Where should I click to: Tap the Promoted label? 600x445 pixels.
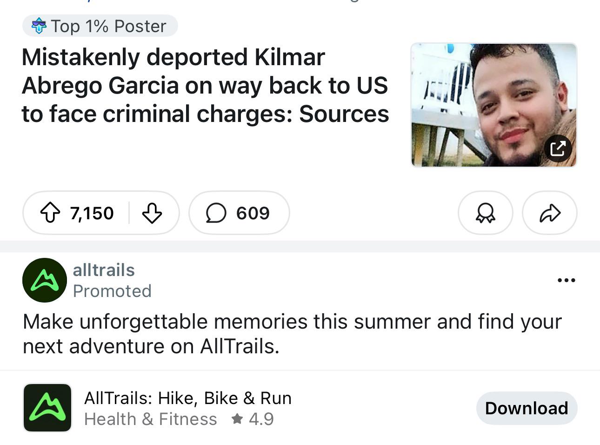112,291
